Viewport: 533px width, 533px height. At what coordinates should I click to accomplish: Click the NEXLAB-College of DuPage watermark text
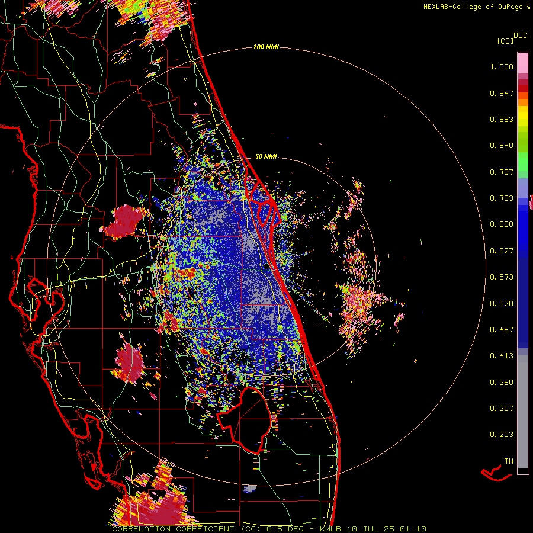tap(473, 7)
